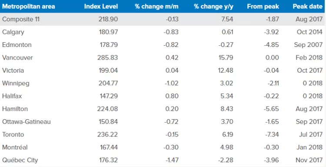Select the Ottawa-Gatineau row label
This screenshot has width=326, height=167.
coord(27,122)
